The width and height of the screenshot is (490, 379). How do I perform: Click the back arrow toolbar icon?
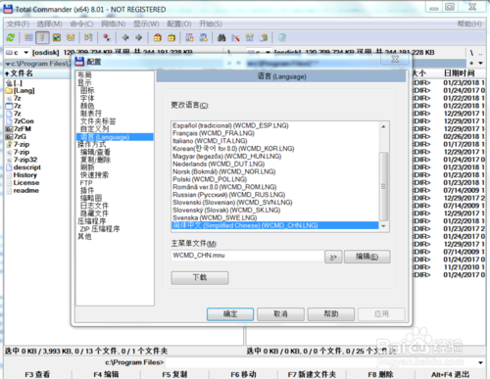click(125, 37)
